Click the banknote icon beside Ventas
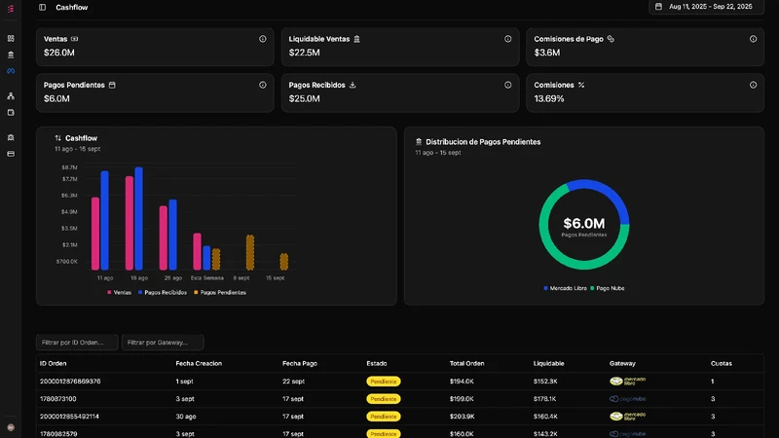This screenshot has height=438, width=779. click(75, 39)
